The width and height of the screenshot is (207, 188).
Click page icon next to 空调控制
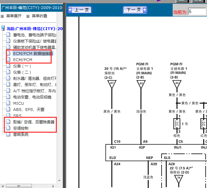point(8,128)
